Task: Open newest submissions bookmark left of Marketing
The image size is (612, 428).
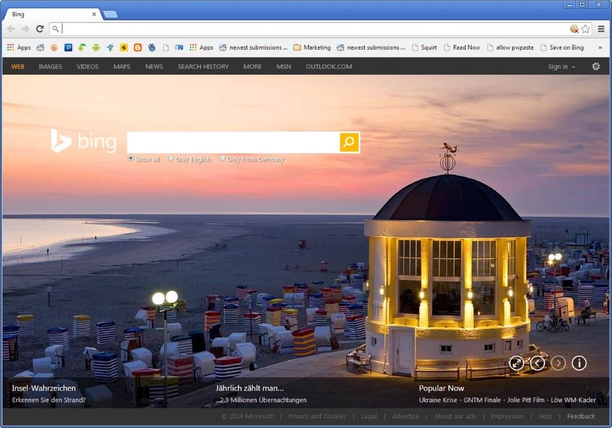Action: pos(253,48)
